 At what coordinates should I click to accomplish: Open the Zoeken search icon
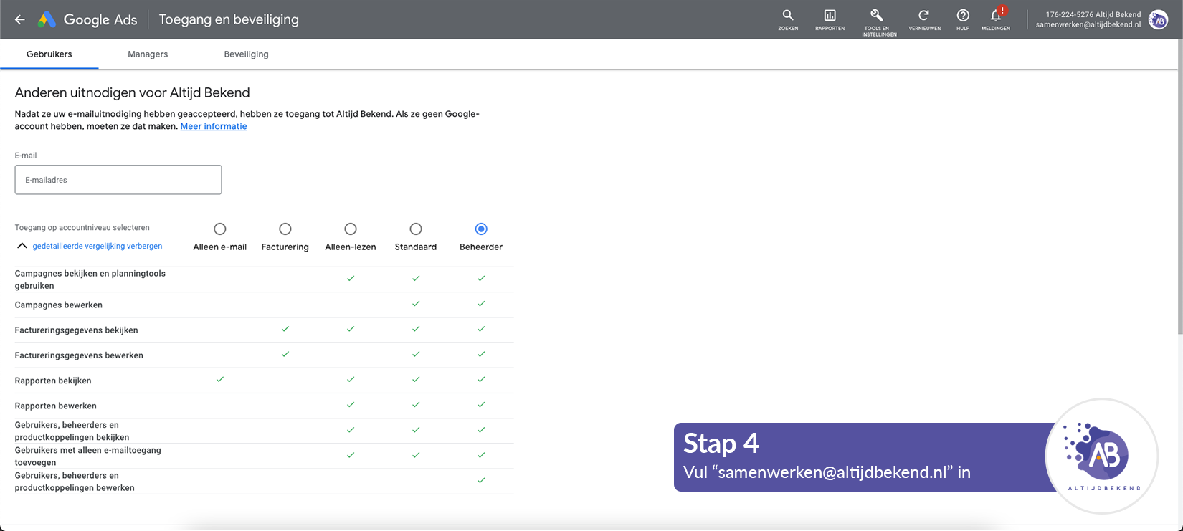pos(787,16)
